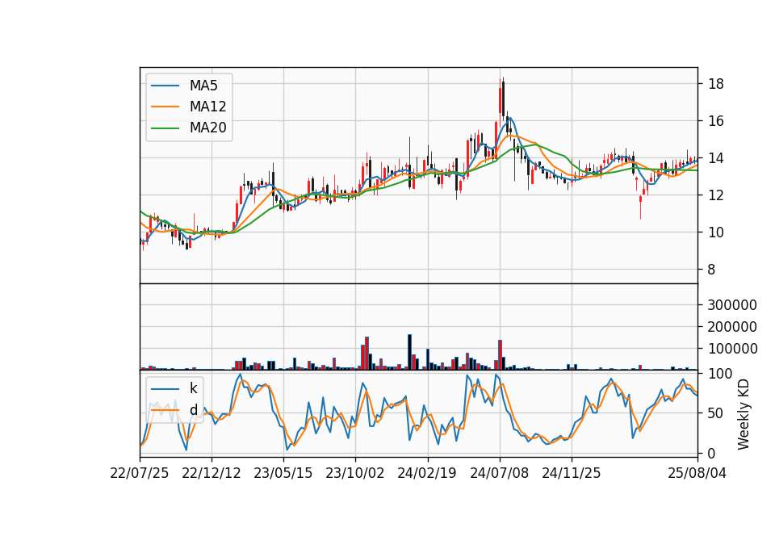Click the 24/11/25 date tick label
This screenshot has width=775, height=557.
click(x=572, y=473)
